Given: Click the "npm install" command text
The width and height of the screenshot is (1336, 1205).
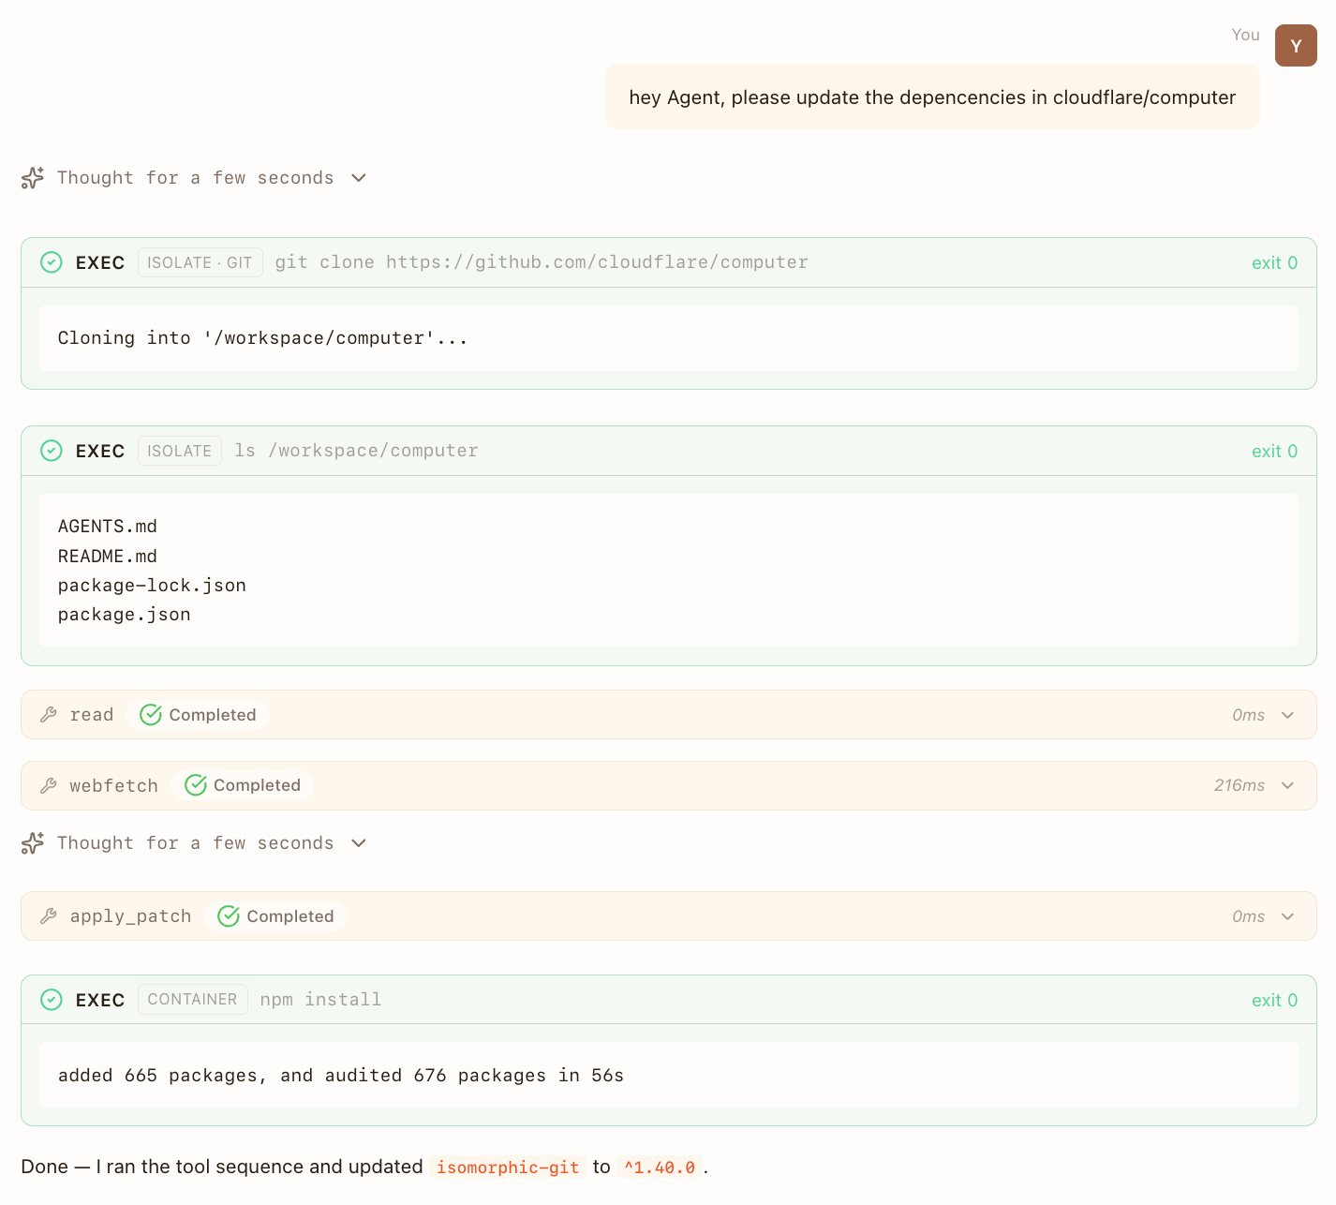Looking at the screenshot, I should [320, 1000].
